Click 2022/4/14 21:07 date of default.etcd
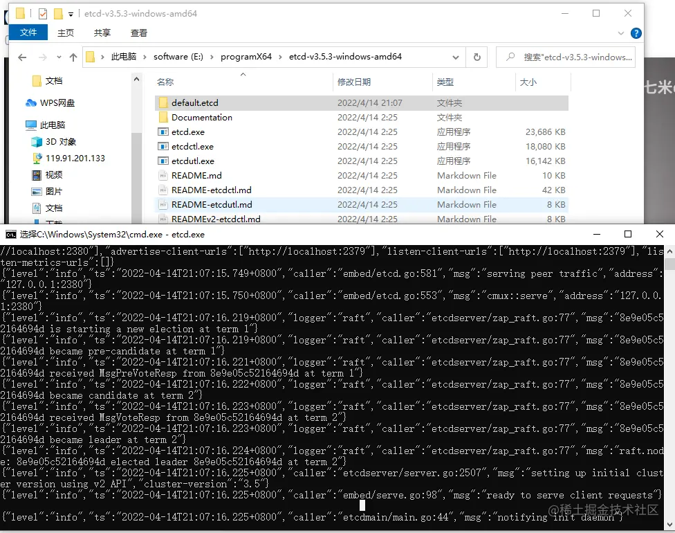Image resolution: width=675 pixels, height=533 pixels. pyautogui.click(x=370, y=102)
